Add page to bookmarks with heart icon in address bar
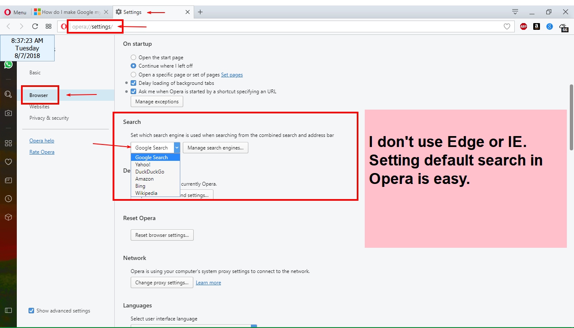574x328 pixels. tap(507, 26)
